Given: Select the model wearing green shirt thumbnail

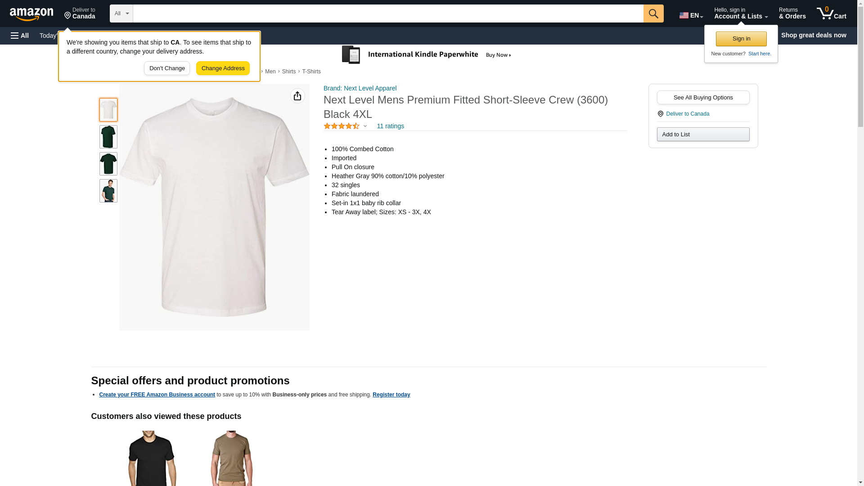Looking at the screenshot, I should 108,191.
